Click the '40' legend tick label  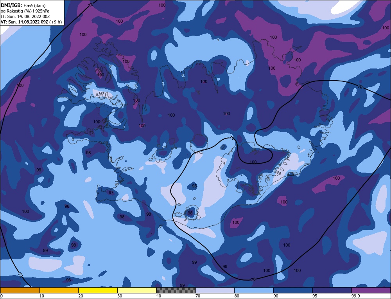click(159, 296)
